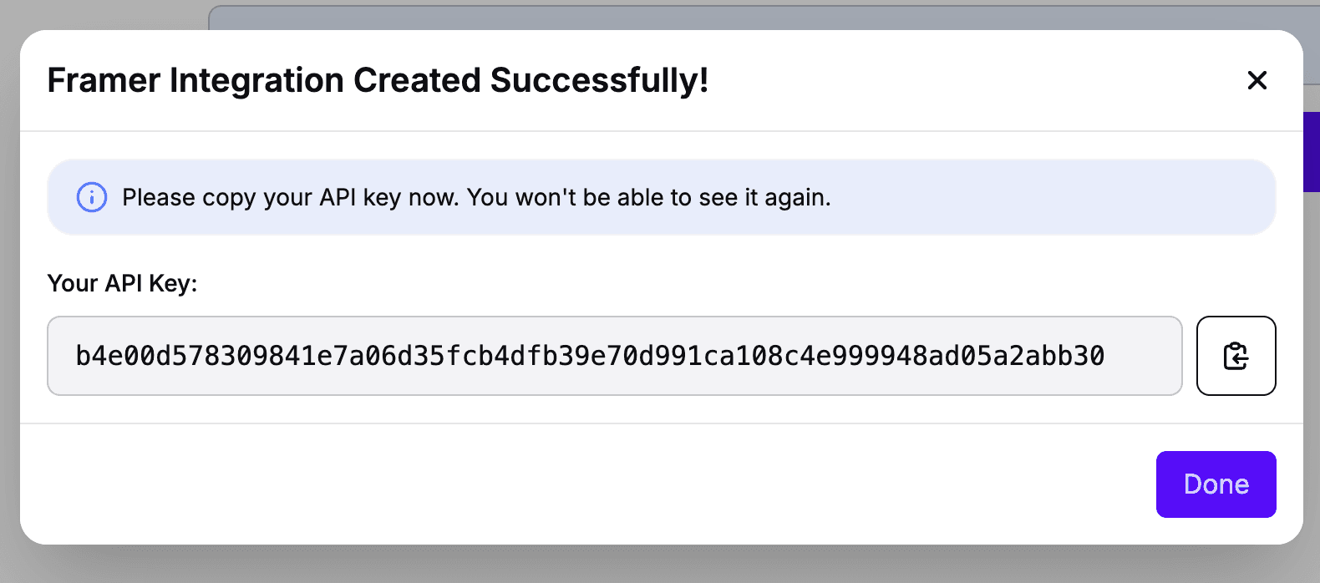Click the word "Created" in the dialog title
The image size is (1320, 583).
point(417,81)
